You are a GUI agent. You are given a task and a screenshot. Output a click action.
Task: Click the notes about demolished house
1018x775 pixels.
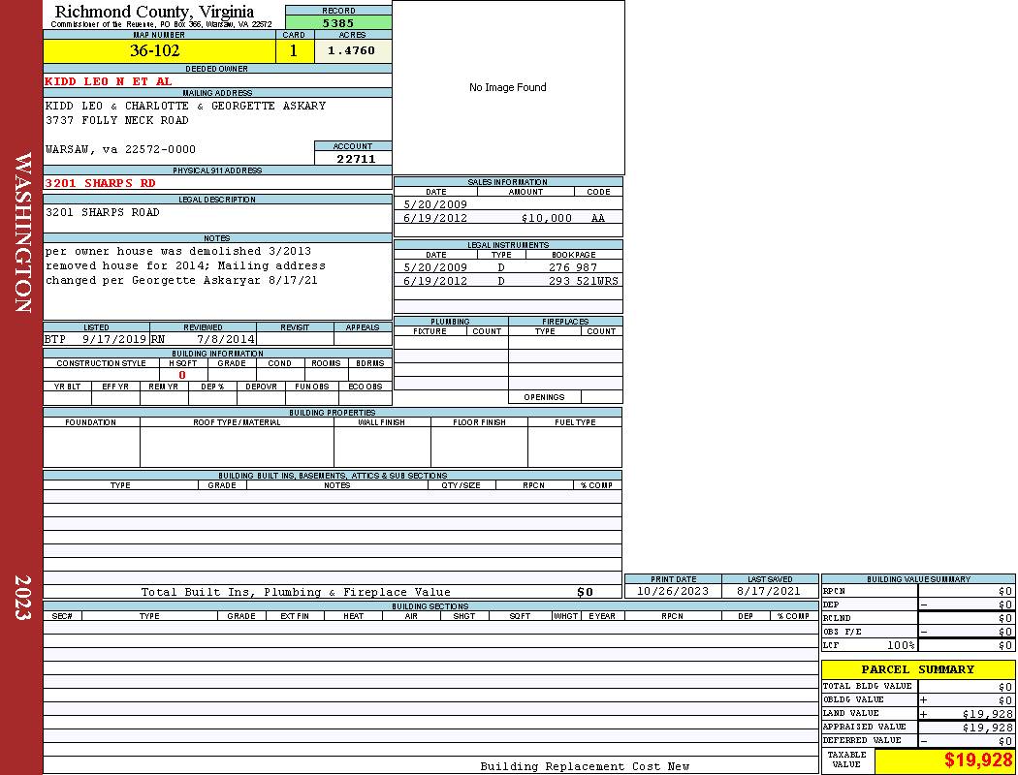(x=185, y=265)
